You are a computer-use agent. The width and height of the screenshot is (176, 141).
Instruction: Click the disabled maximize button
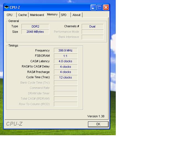click(100, 7)
